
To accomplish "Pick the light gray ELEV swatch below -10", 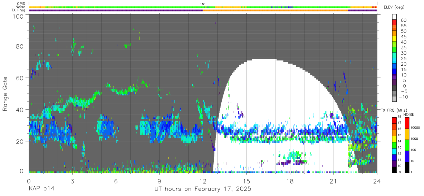I will (x=394, y=100).
